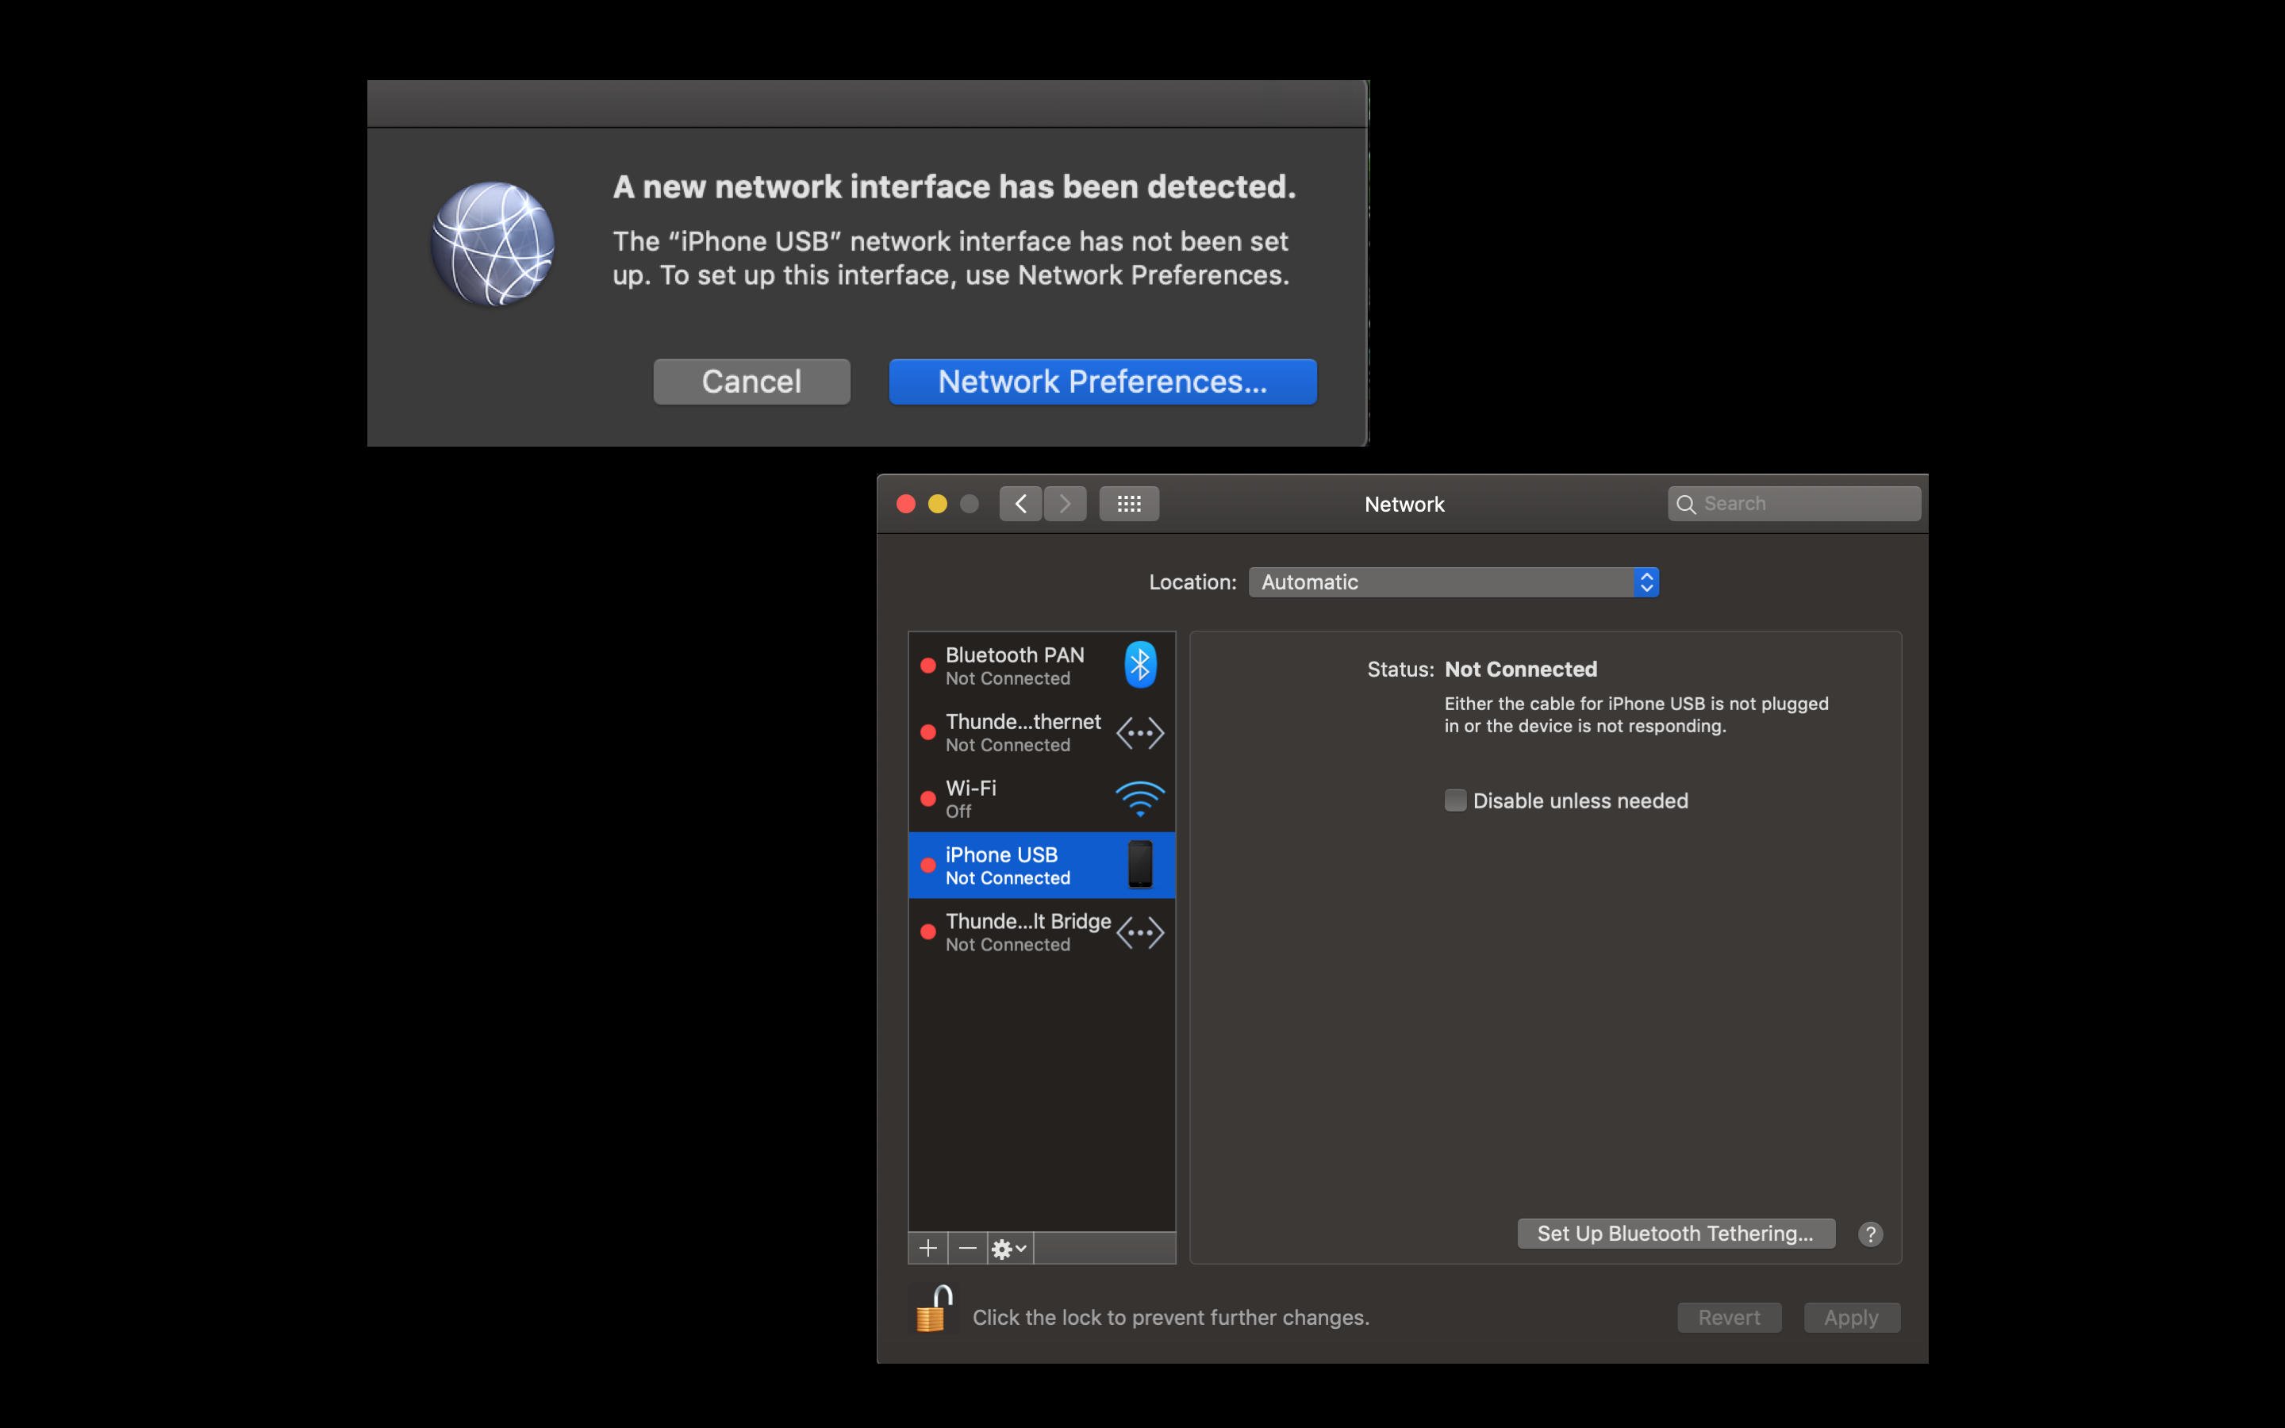This screenshot has width=2285, height=1428.
Task: Click the forward navigation arrow
Action: point(1065,504)
